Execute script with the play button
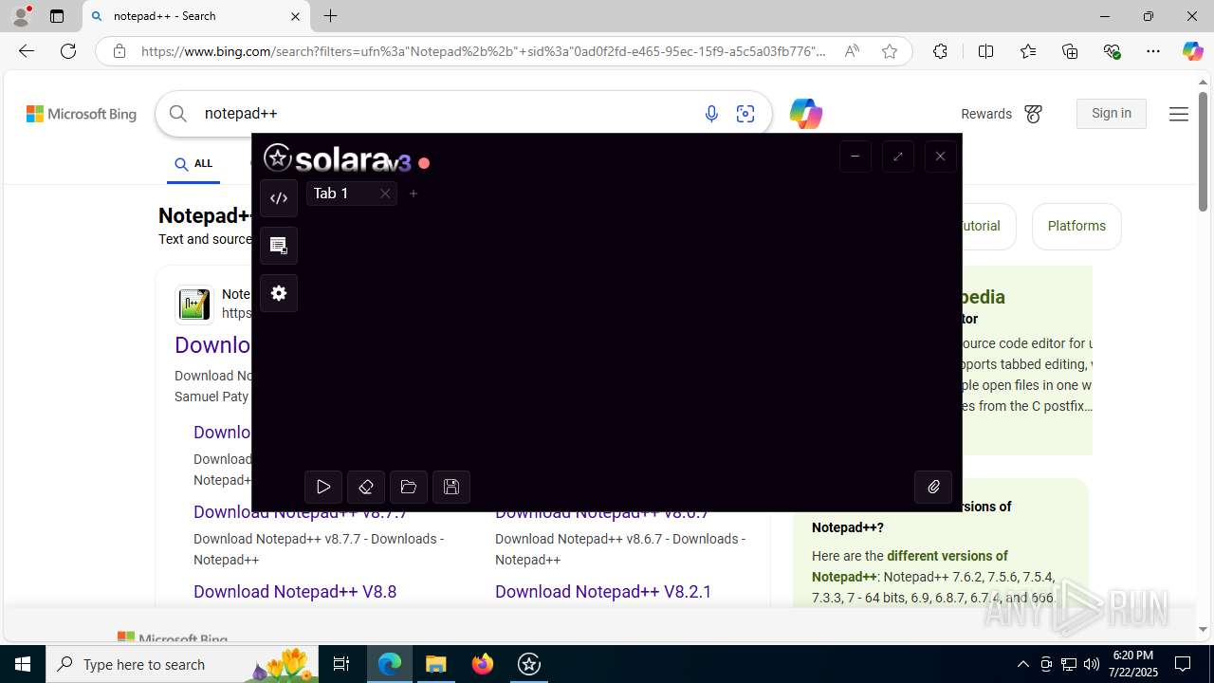The width and height of the screenshot is (1214, 683). [323, 487]
